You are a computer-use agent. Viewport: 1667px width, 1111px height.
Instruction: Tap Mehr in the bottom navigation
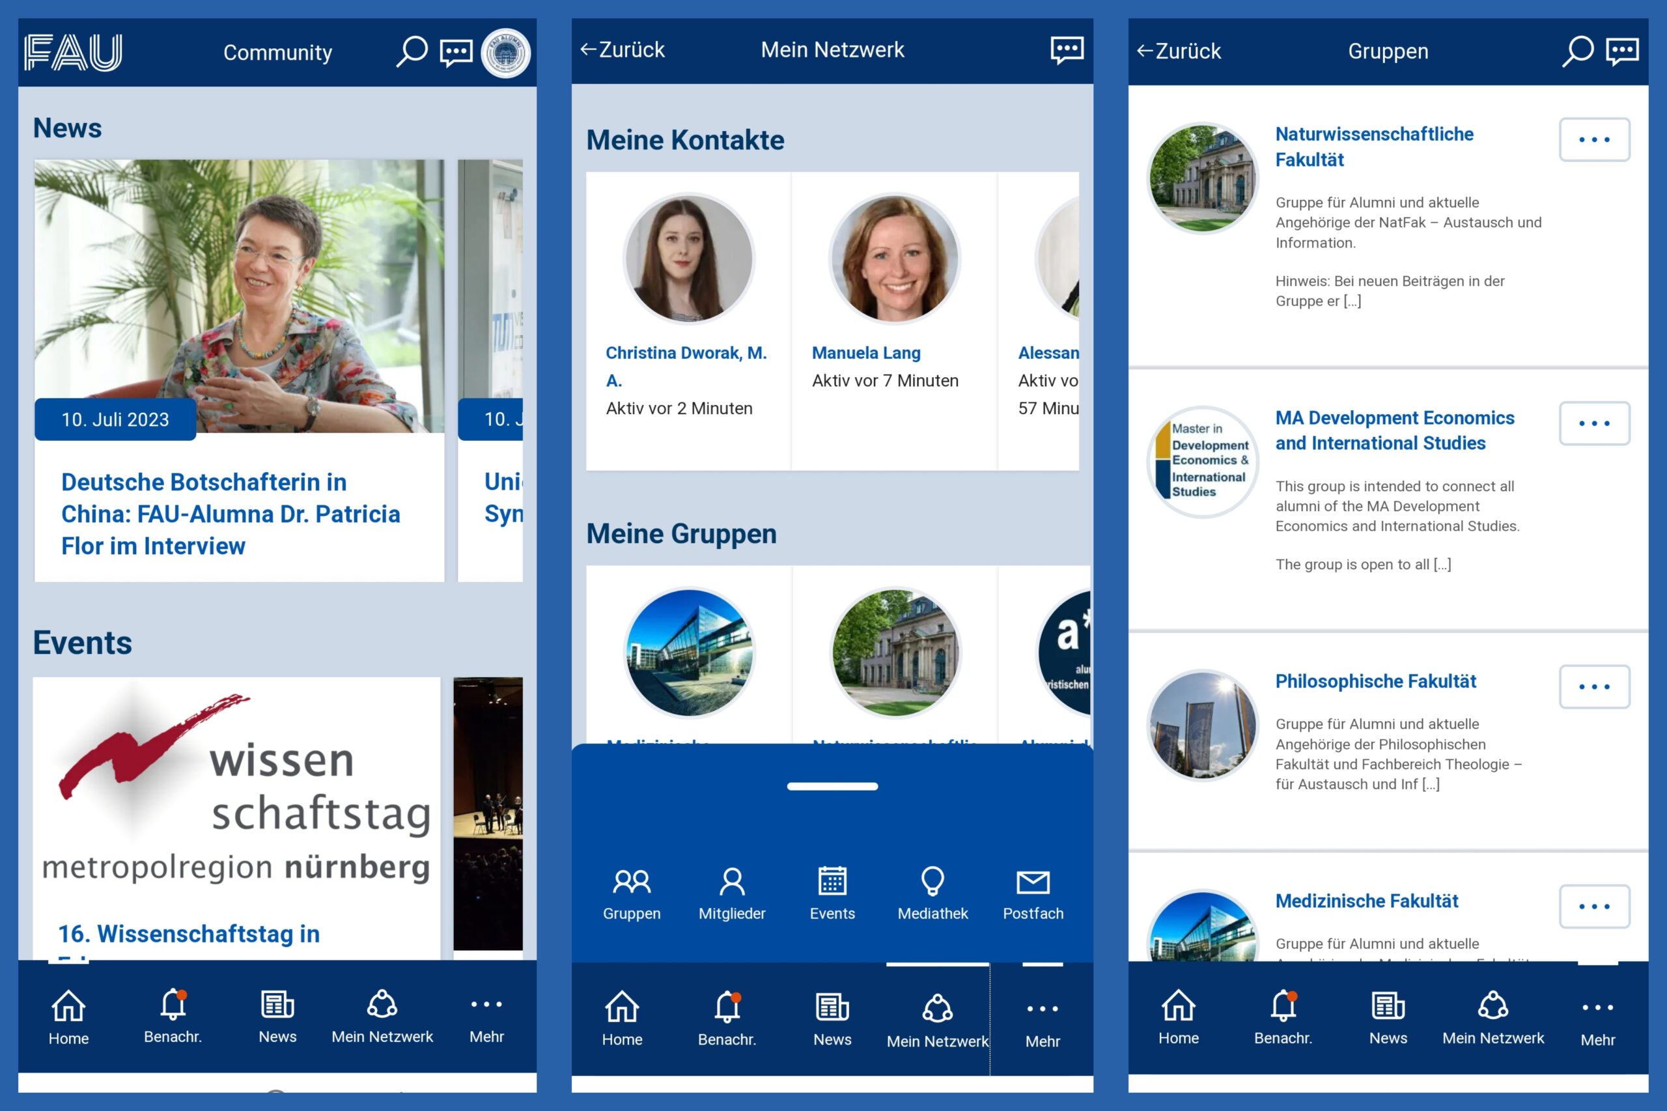tap(486, 1015)
